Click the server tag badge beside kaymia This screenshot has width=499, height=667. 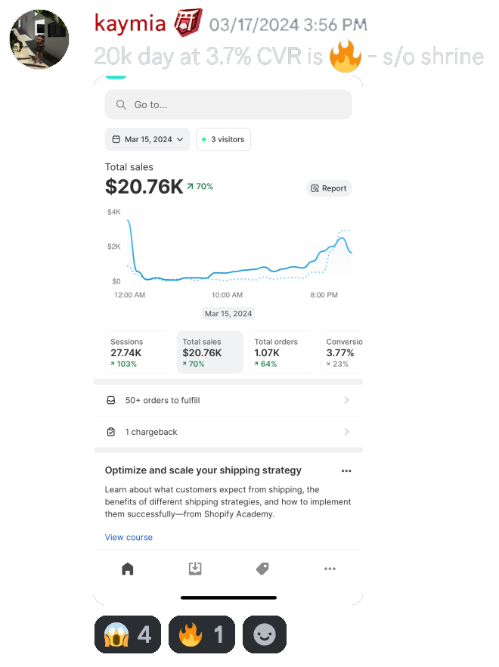pos(186,23)
